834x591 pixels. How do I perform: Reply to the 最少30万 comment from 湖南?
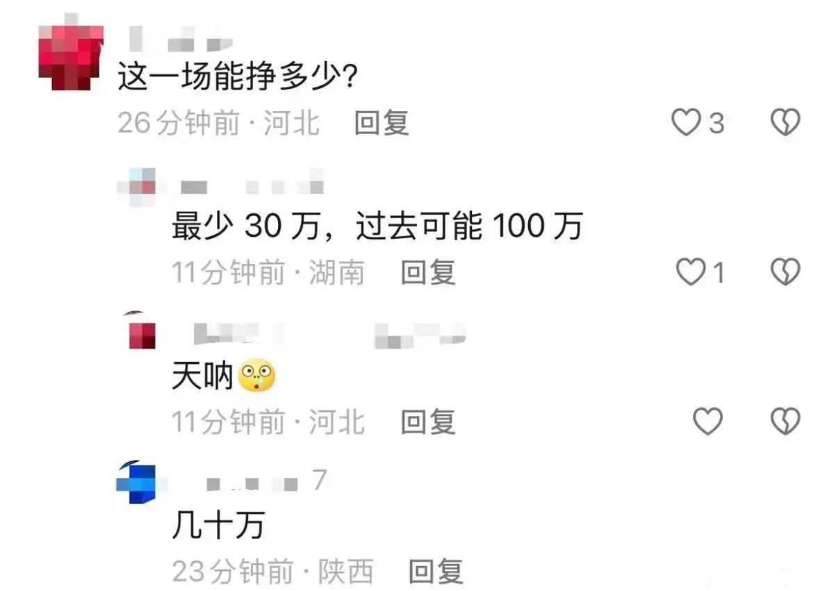click(428, 272)
